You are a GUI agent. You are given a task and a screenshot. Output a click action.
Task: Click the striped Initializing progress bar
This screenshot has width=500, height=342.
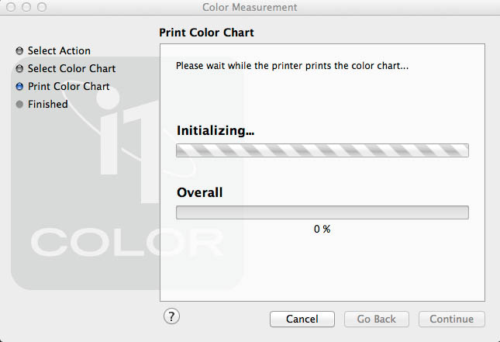pyautogui.click(x=322, y=150)
